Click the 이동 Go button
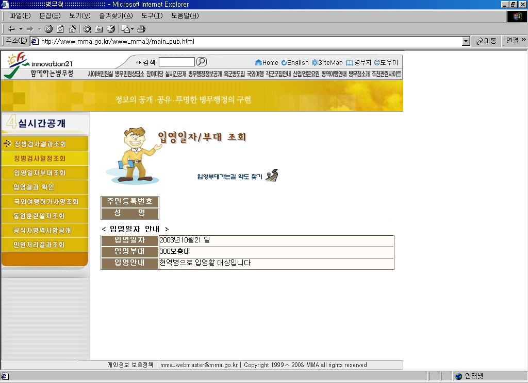528x383 pixels. 486,41
